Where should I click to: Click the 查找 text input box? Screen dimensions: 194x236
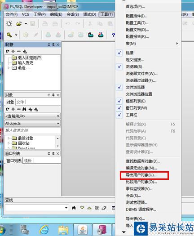click(x=35, y=208)
